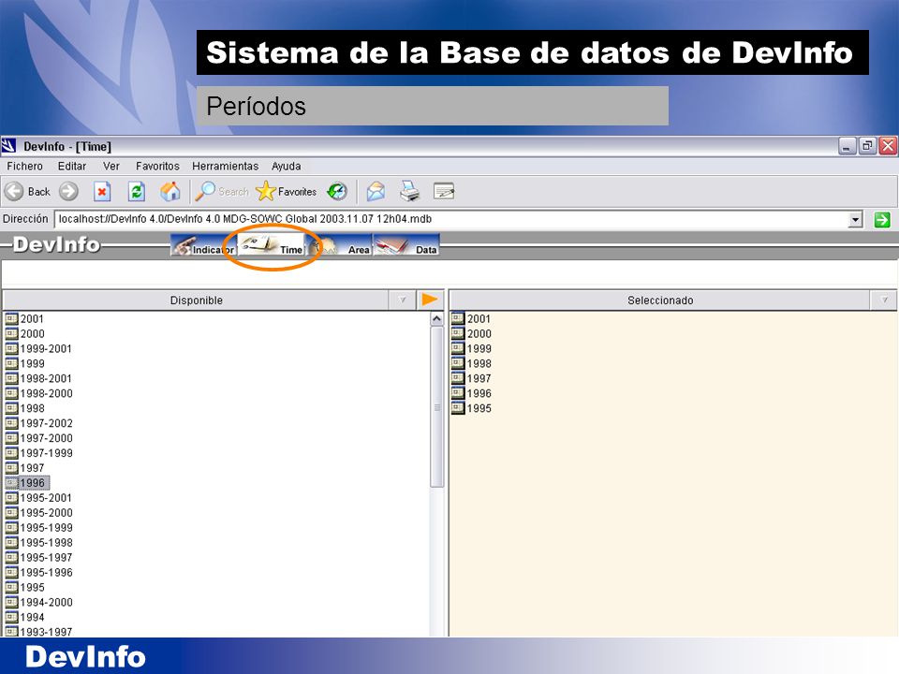Select 1997-1999 in Disponible list

[39, 453]
